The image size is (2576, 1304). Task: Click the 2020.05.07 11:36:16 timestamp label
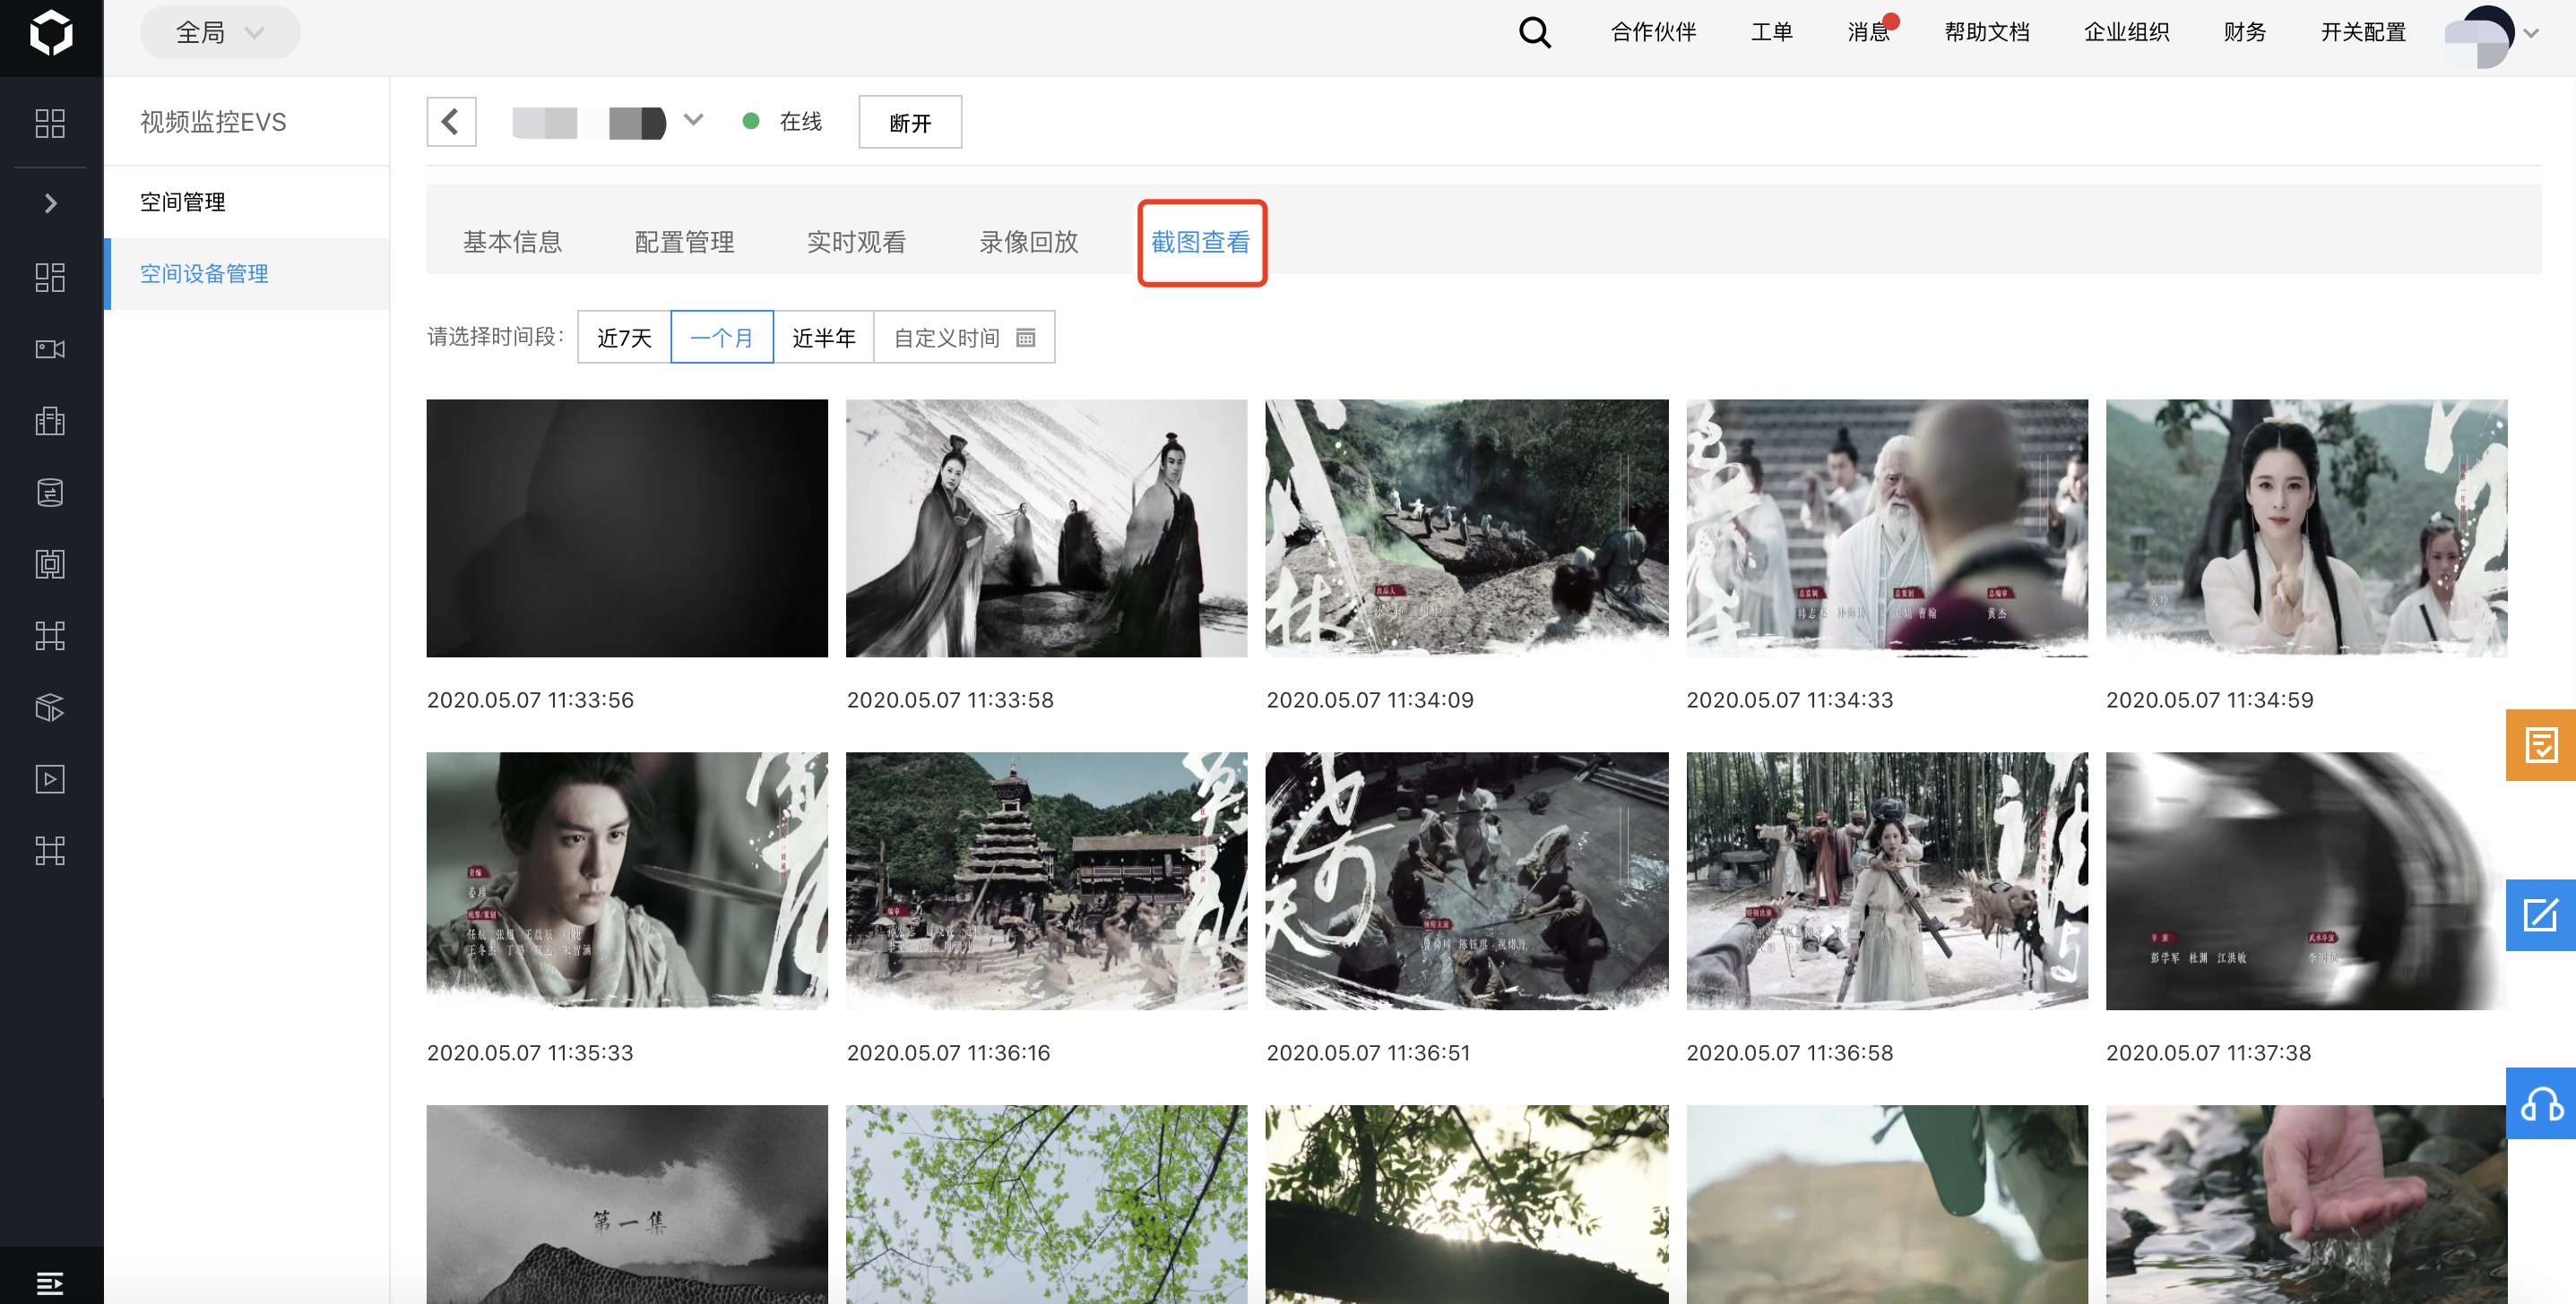pos(948,1053)
